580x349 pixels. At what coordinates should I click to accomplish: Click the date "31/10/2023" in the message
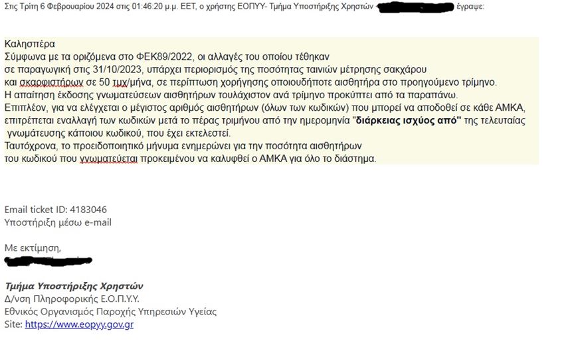(117, 70)
